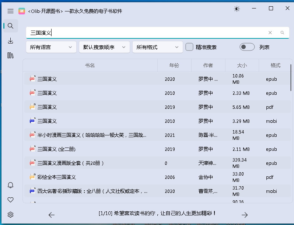Screen dimensions: 294x225
Task: Select book title 彩绘全本三国演义
Action: point(57,177)
